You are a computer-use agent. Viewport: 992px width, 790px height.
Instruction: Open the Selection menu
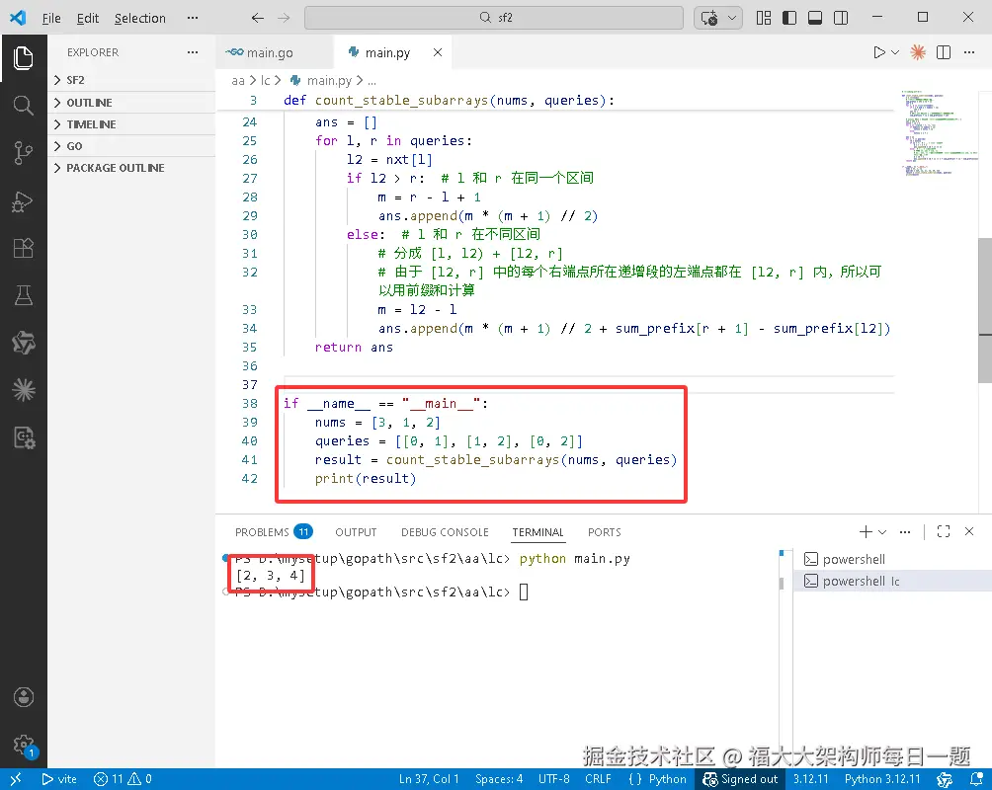pyautogui.click(x=140, y=18)
